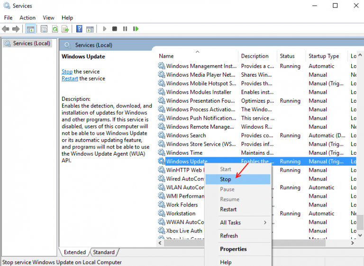Open the Properties toolbar icon
Image resolution: width=364 pixels, height=266 pixels.
[44, 29]
